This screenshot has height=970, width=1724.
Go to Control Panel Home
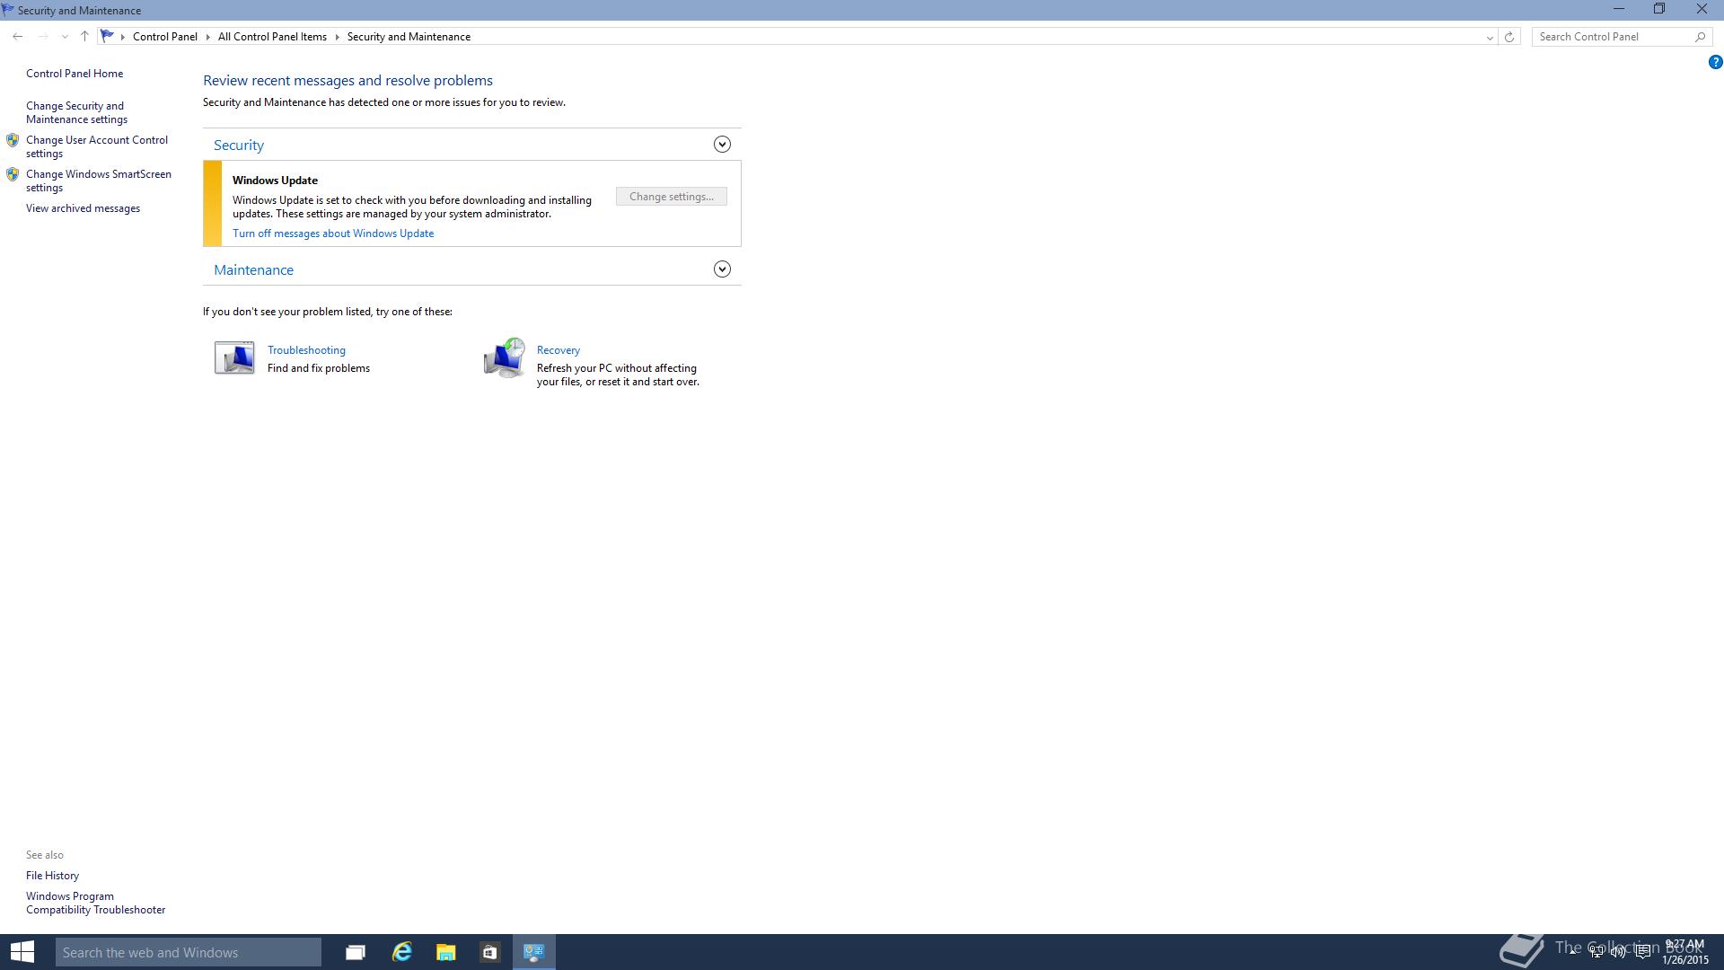pos(75,74)
